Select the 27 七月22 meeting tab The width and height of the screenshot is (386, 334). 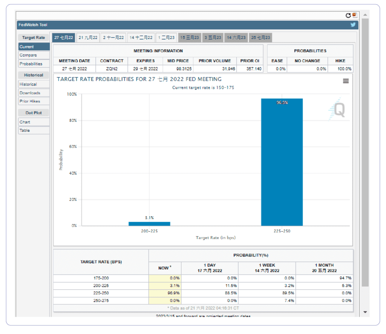click(x=63, y=38)
